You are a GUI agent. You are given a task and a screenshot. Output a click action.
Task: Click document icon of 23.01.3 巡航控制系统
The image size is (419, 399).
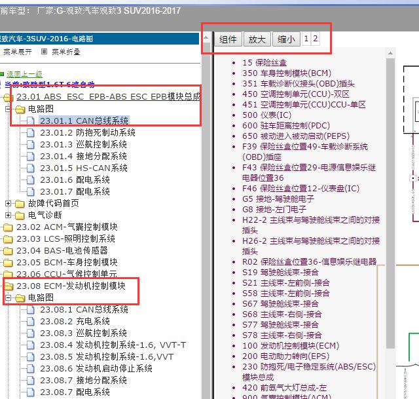pyautogui.click(x=31, y=144)
